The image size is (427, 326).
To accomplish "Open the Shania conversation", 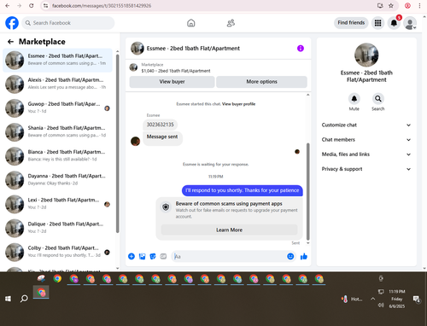I will [x=57, y=132].
